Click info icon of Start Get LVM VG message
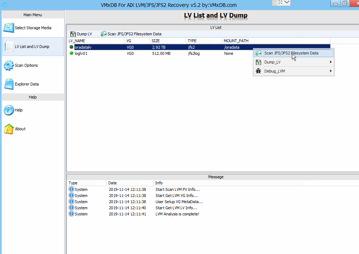 (x=71, y=195)
